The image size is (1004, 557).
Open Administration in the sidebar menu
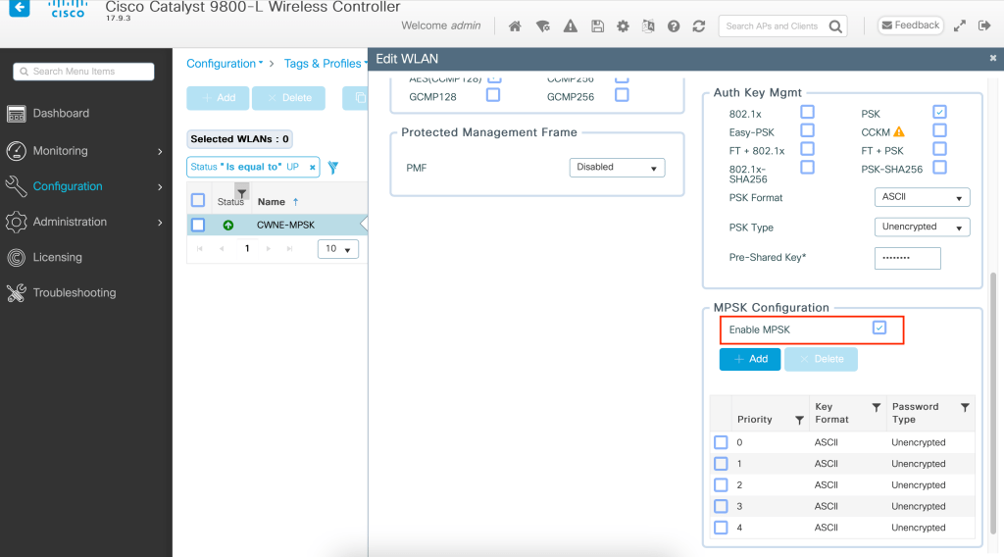[70, 222]
